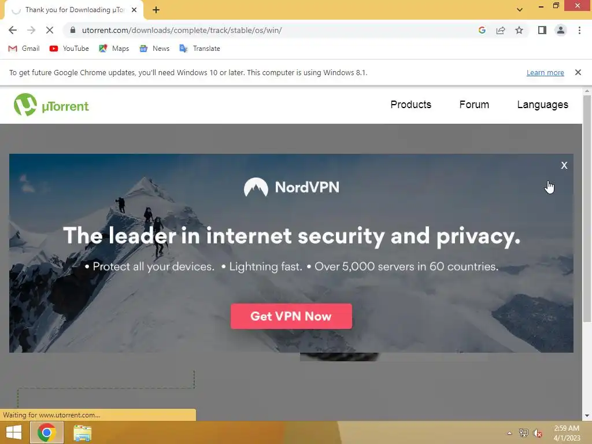Go to the Forum page

coord(474,105)
